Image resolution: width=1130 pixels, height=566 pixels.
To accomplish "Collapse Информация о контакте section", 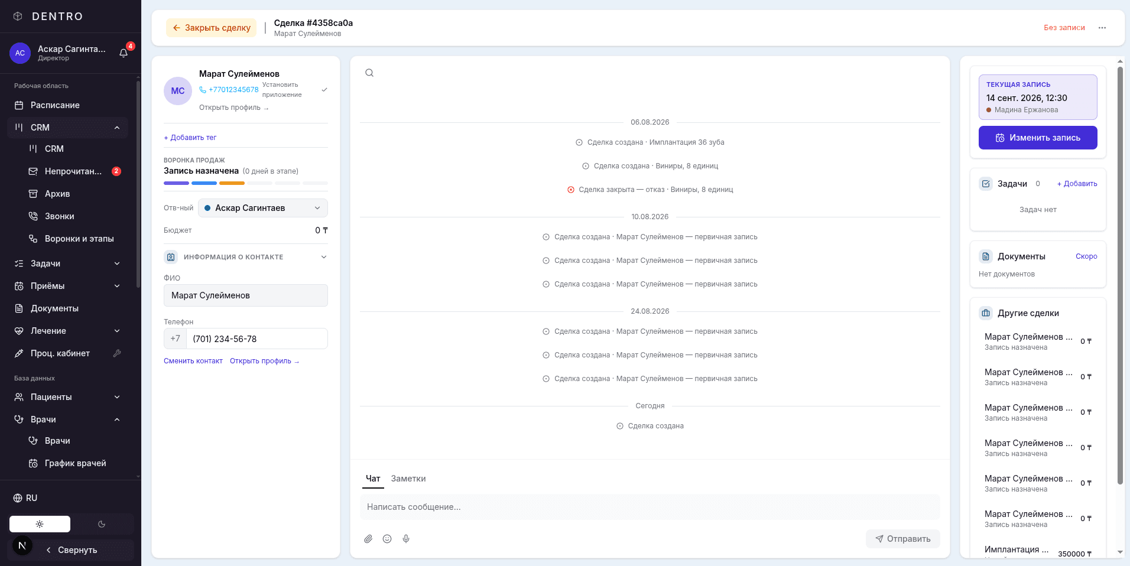I will [324, 257].
